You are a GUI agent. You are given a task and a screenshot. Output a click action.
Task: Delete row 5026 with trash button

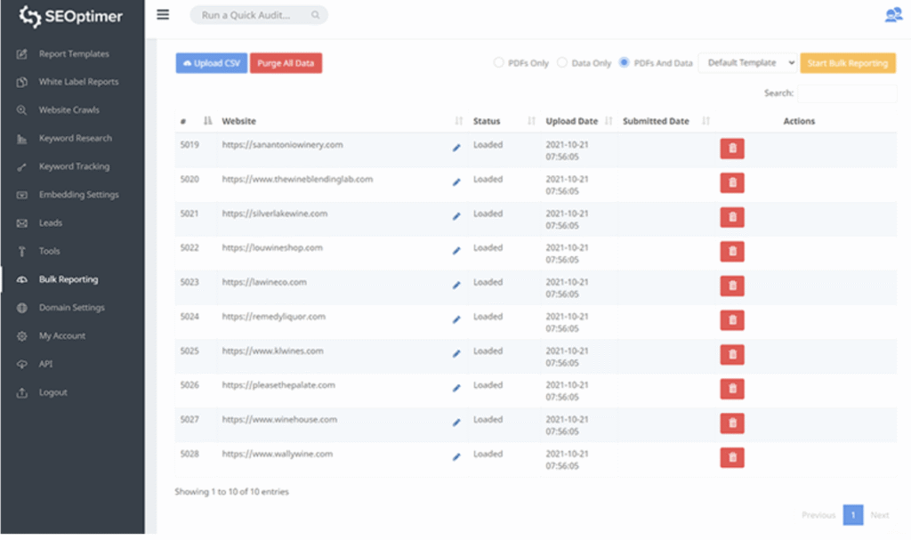pos(732,388)
